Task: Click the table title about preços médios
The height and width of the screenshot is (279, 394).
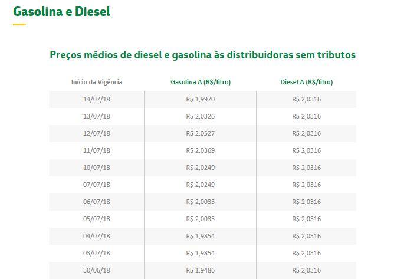Action: (x=203, y=54)
